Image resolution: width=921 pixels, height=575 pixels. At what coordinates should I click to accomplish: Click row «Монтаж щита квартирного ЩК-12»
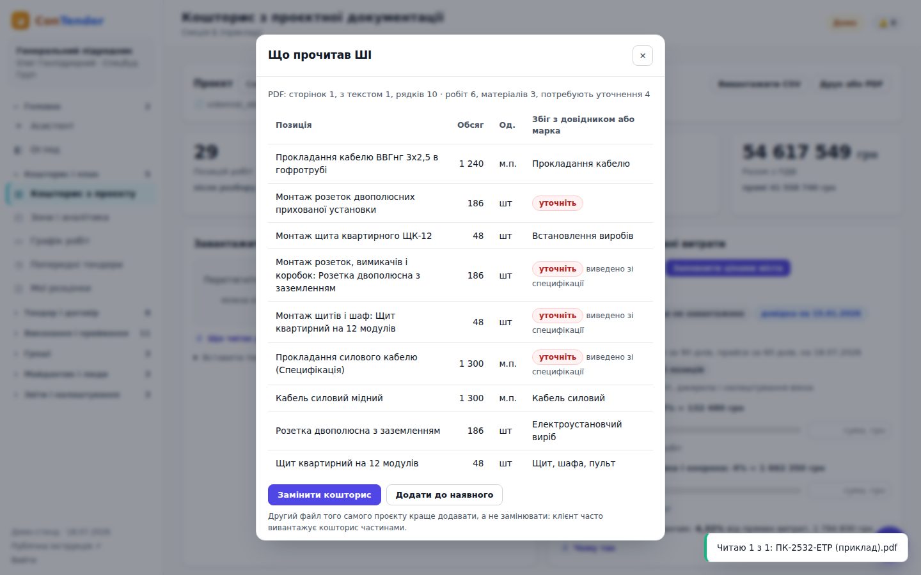[x=460, y=236]
